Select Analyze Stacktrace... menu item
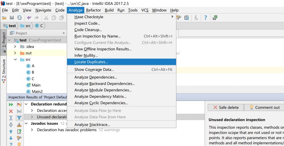This screenshot has width=284, height=146. (x=121, y=125)
